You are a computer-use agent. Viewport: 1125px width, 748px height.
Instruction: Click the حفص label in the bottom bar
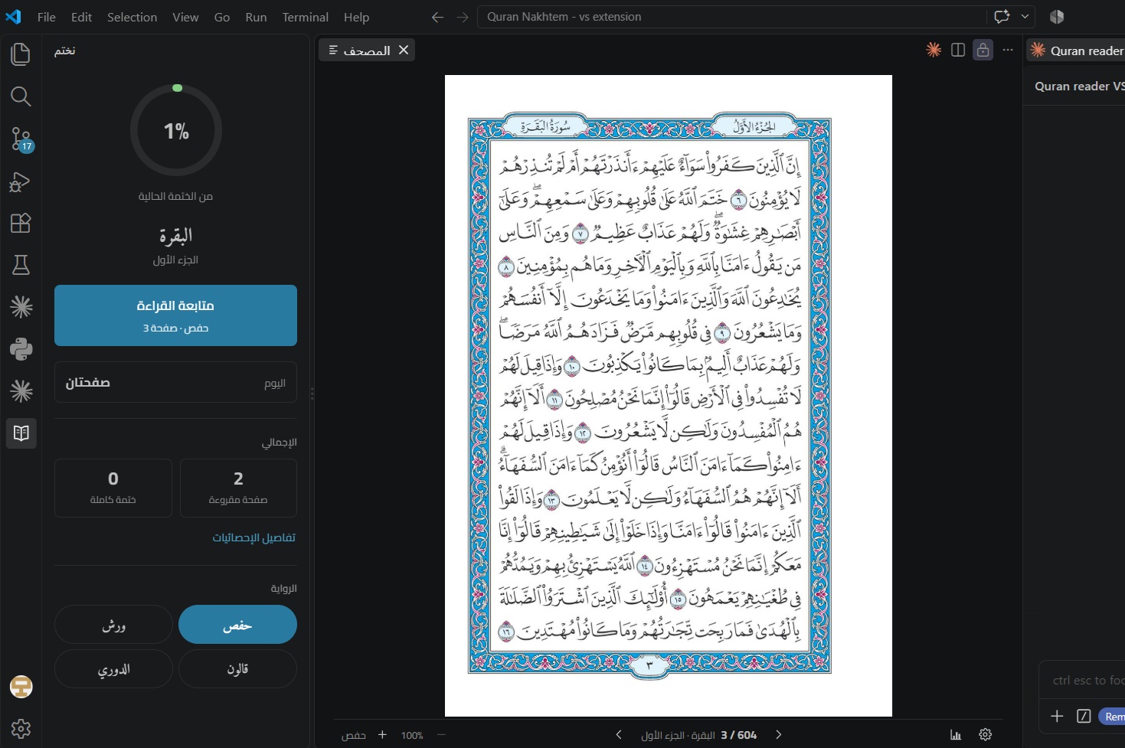(x=353, y=735)
